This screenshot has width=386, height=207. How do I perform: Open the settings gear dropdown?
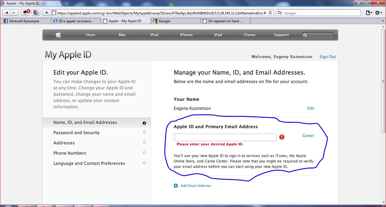(x=378, y=13)
